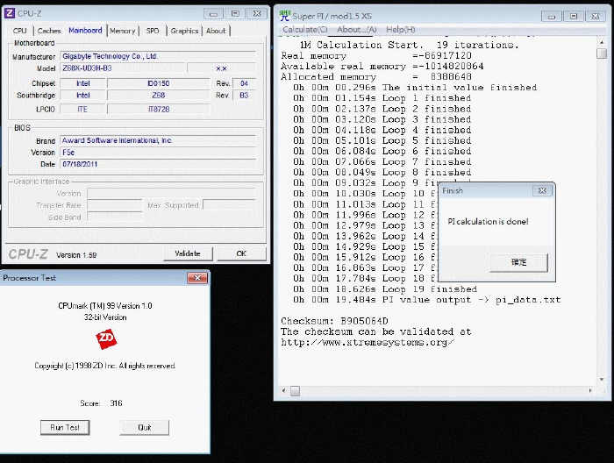Click the Manufacturer field Gigabyte Technology Co., Ltd.
This screenshot has height=463, width=614.
pos(158,56)
